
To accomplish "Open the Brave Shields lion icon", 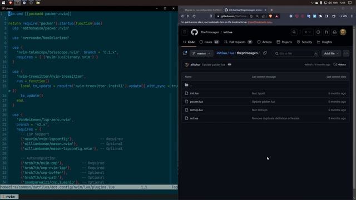I will [270, 16].
